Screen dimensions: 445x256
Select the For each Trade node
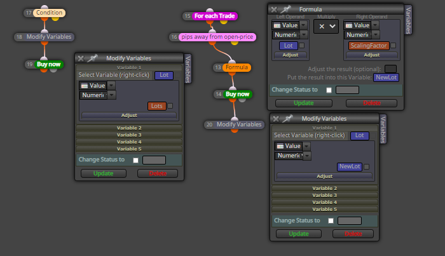(x=215, y=16)
